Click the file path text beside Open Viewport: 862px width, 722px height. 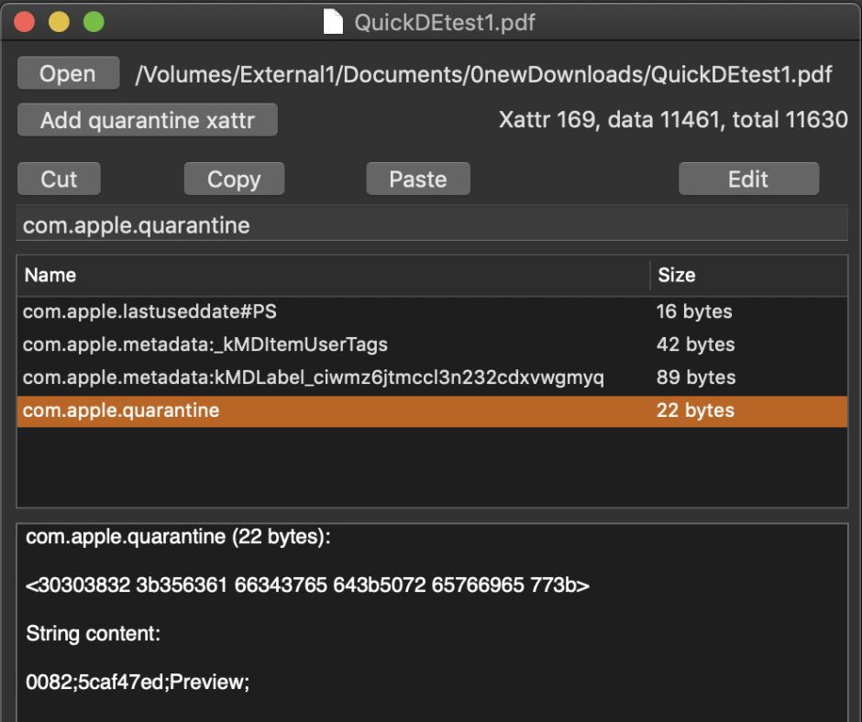[x=483, y=75]
